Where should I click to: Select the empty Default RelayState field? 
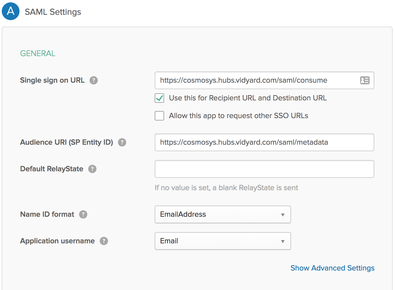click(x=264, y=169)
